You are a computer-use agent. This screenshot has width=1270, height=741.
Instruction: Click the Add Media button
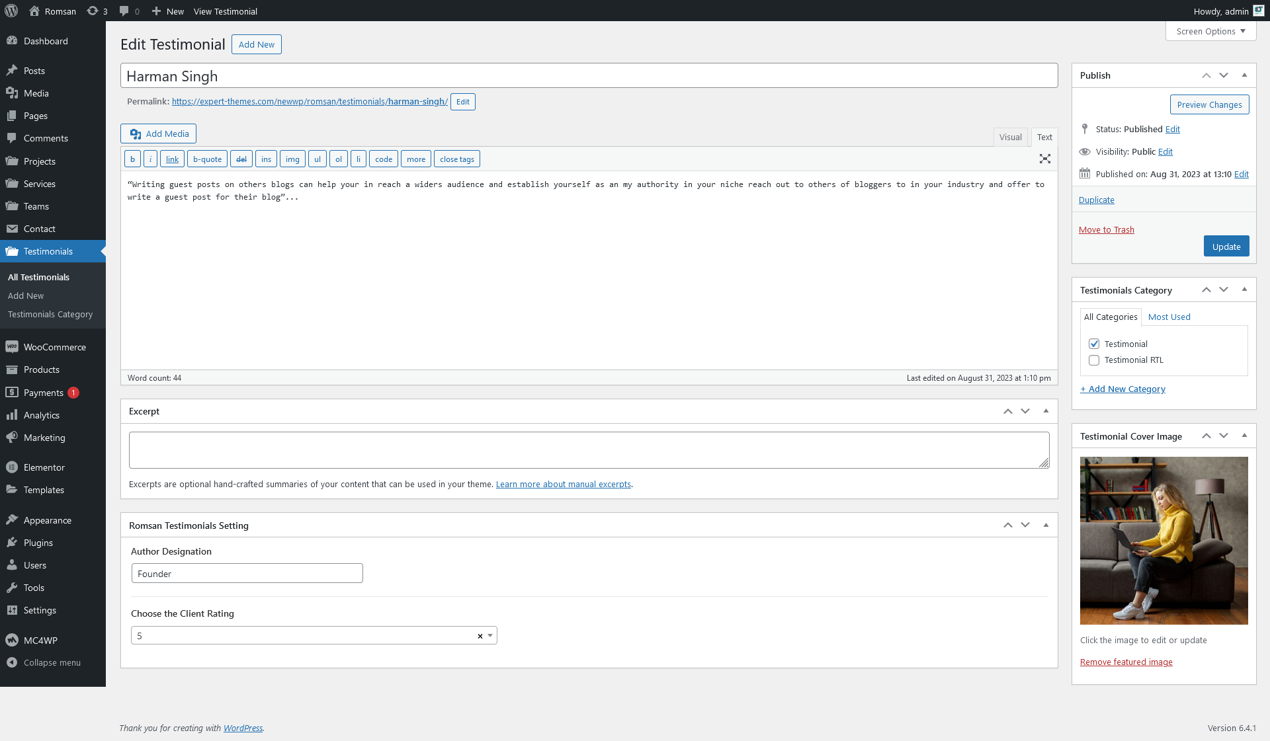pyautogui.click(x=159, y=134)
